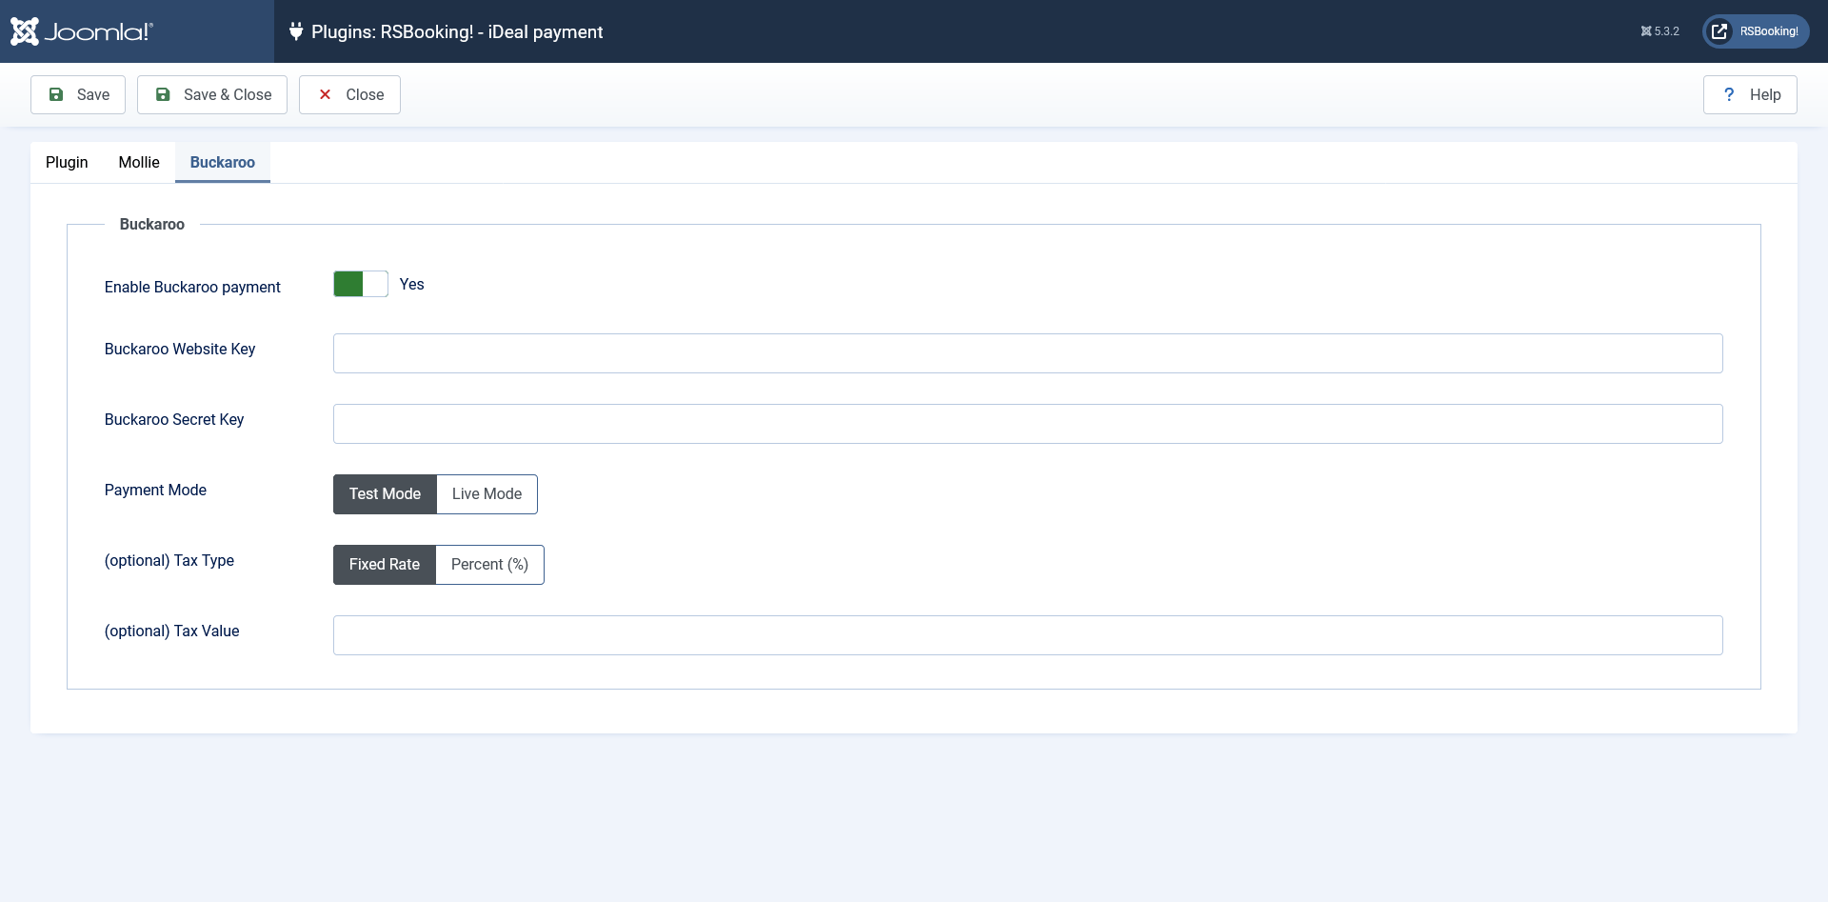1828x902 pixels.
Task: Click the Enable Buckaroo payment label
Action: tap(192, 287)
